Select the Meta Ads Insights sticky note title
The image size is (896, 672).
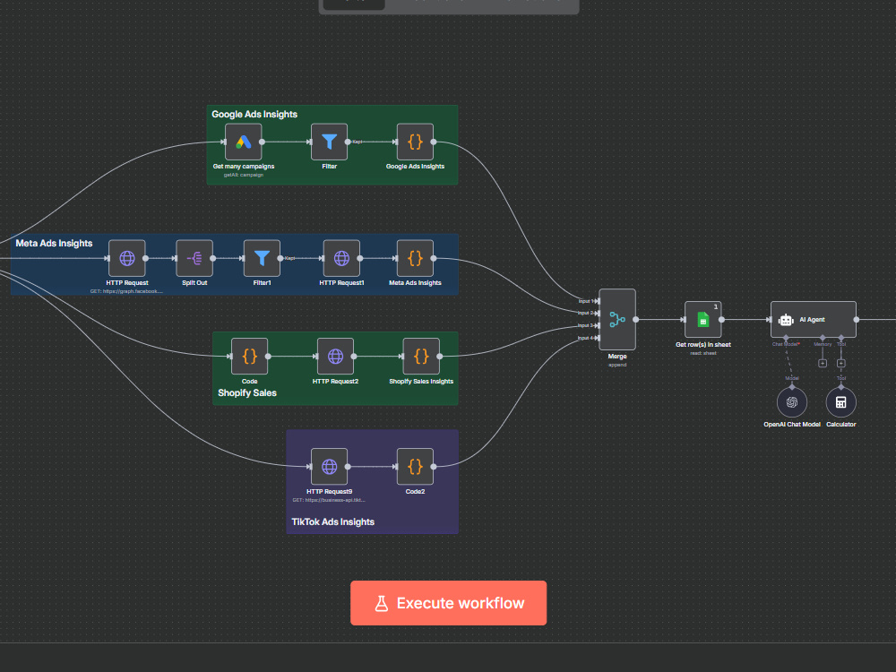pyautogui.click(x=55, y=244)
